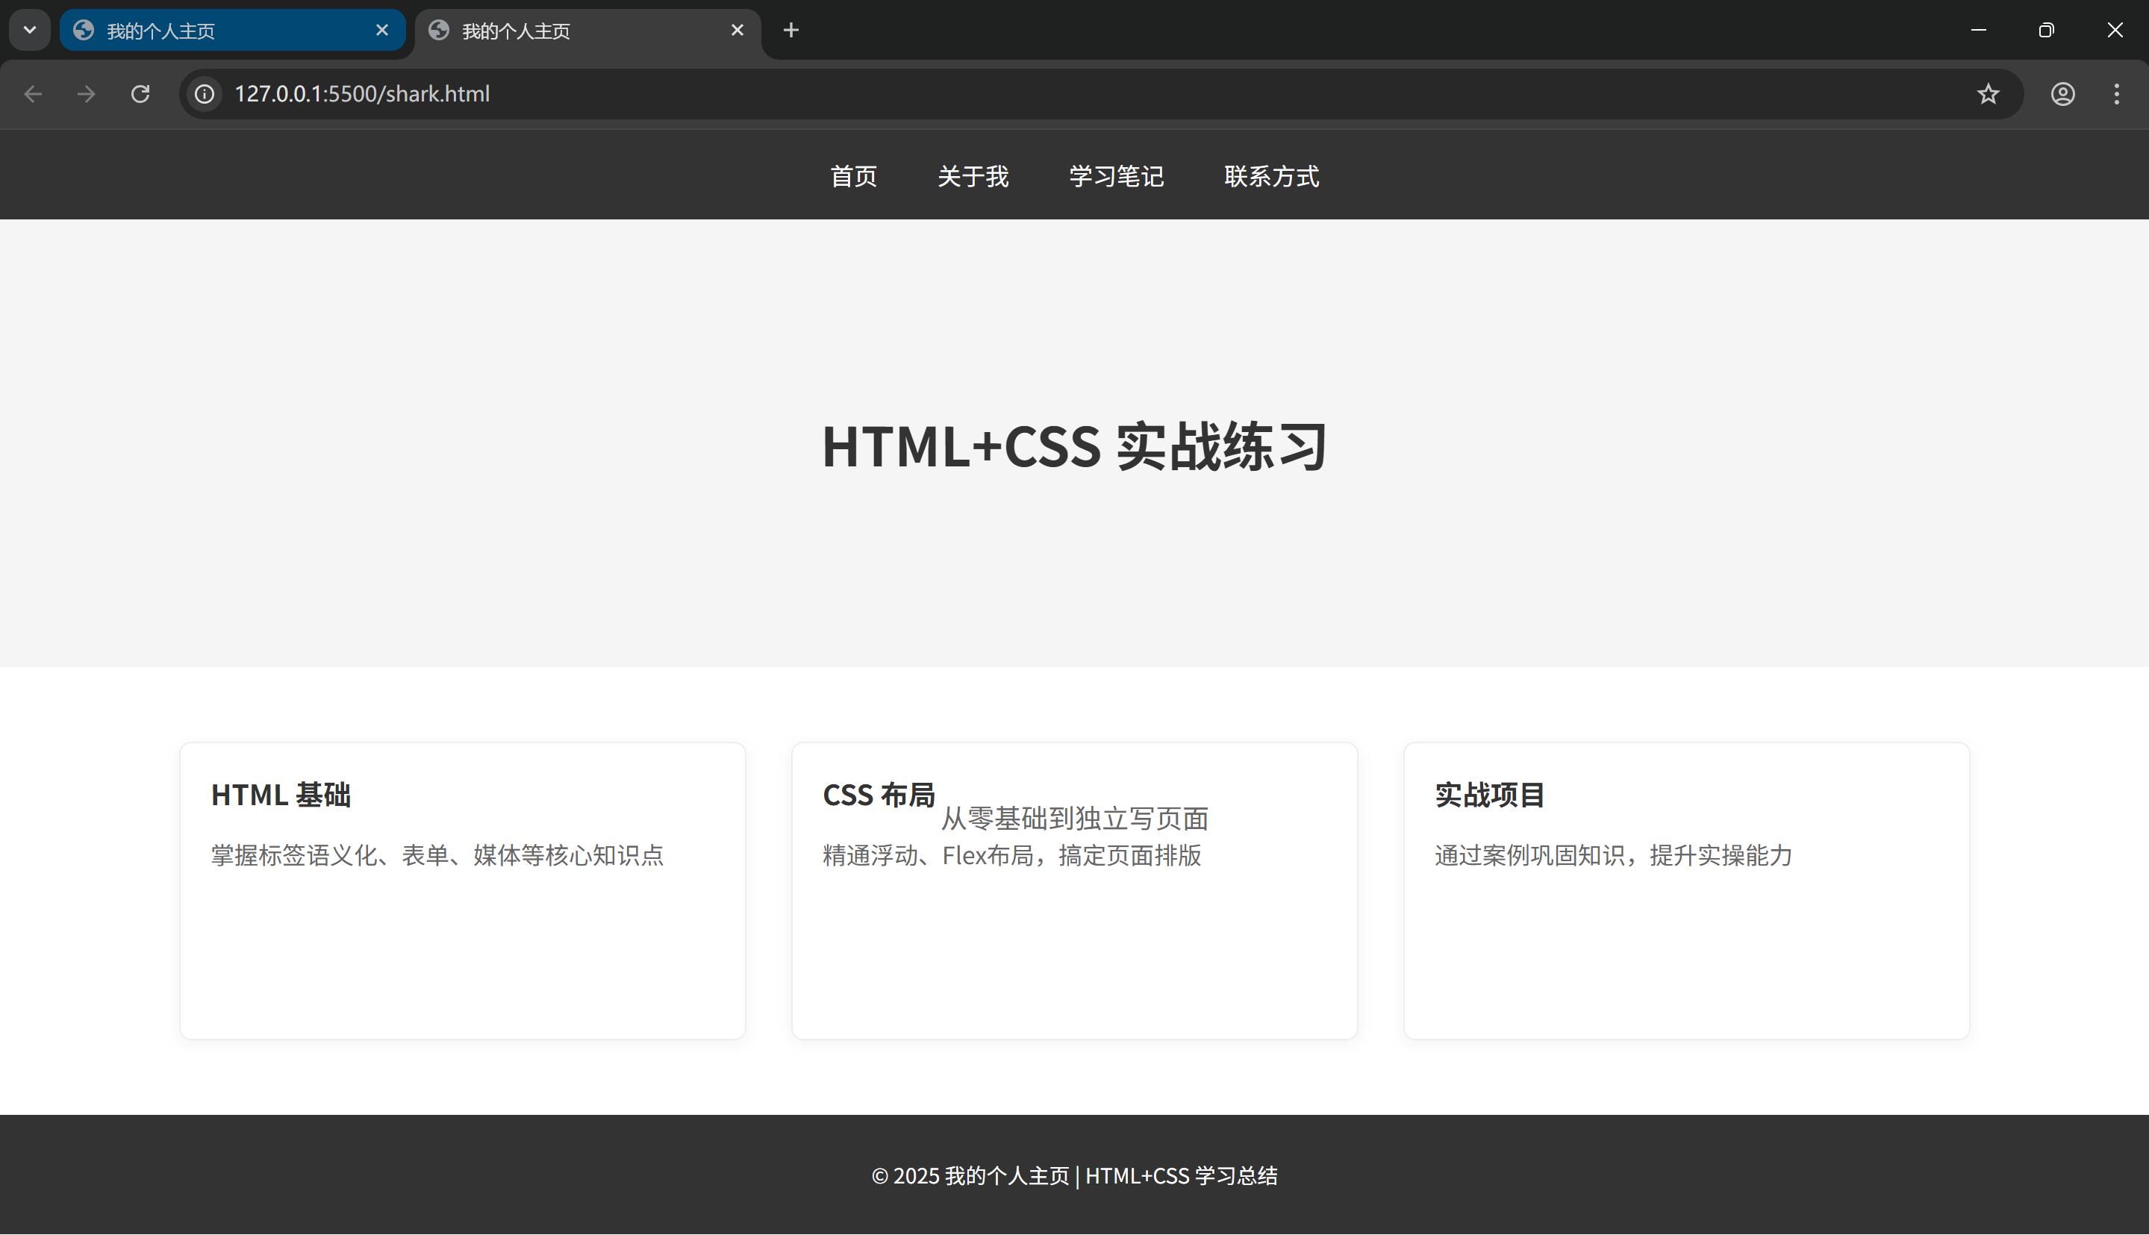Open 联系方式 nav link
This screenshot has width=2149, height=1235.
coord(1272,176)
